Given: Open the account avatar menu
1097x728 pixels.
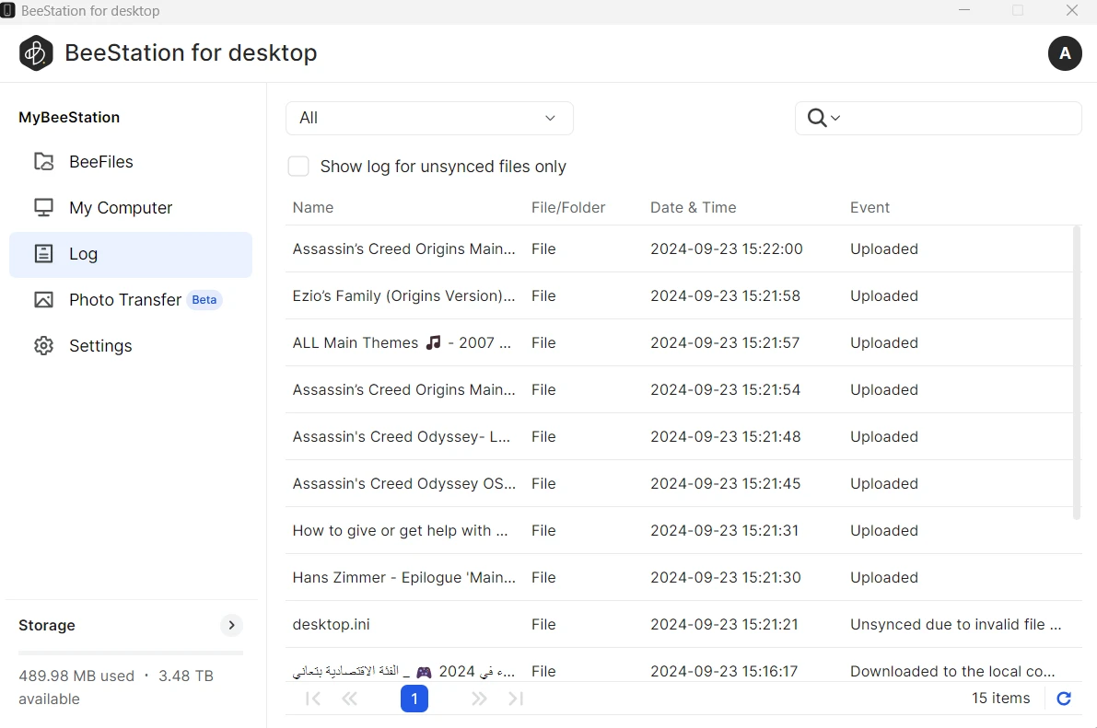Looking at the screenshot, I should [1065, 53].
